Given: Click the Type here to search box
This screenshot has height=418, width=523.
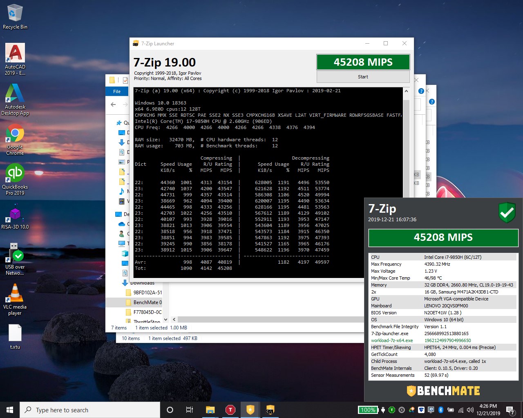Looking at the screenshot, I should coord(90,410).
